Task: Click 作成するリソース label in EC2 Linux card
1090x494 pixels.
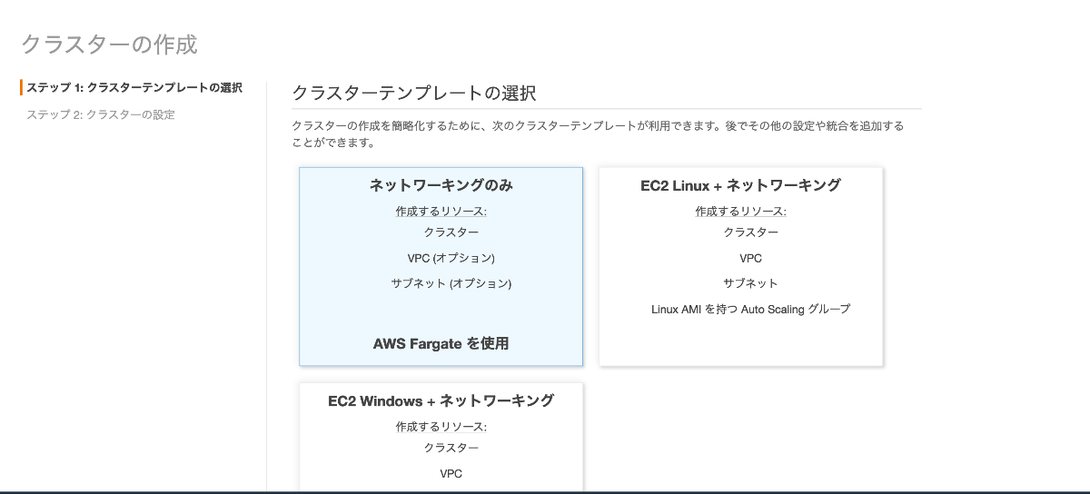Action: point(740,212)
